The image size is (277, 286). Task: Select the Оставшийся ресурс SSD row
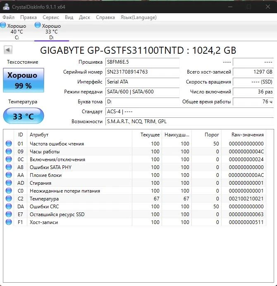(135, 214)
